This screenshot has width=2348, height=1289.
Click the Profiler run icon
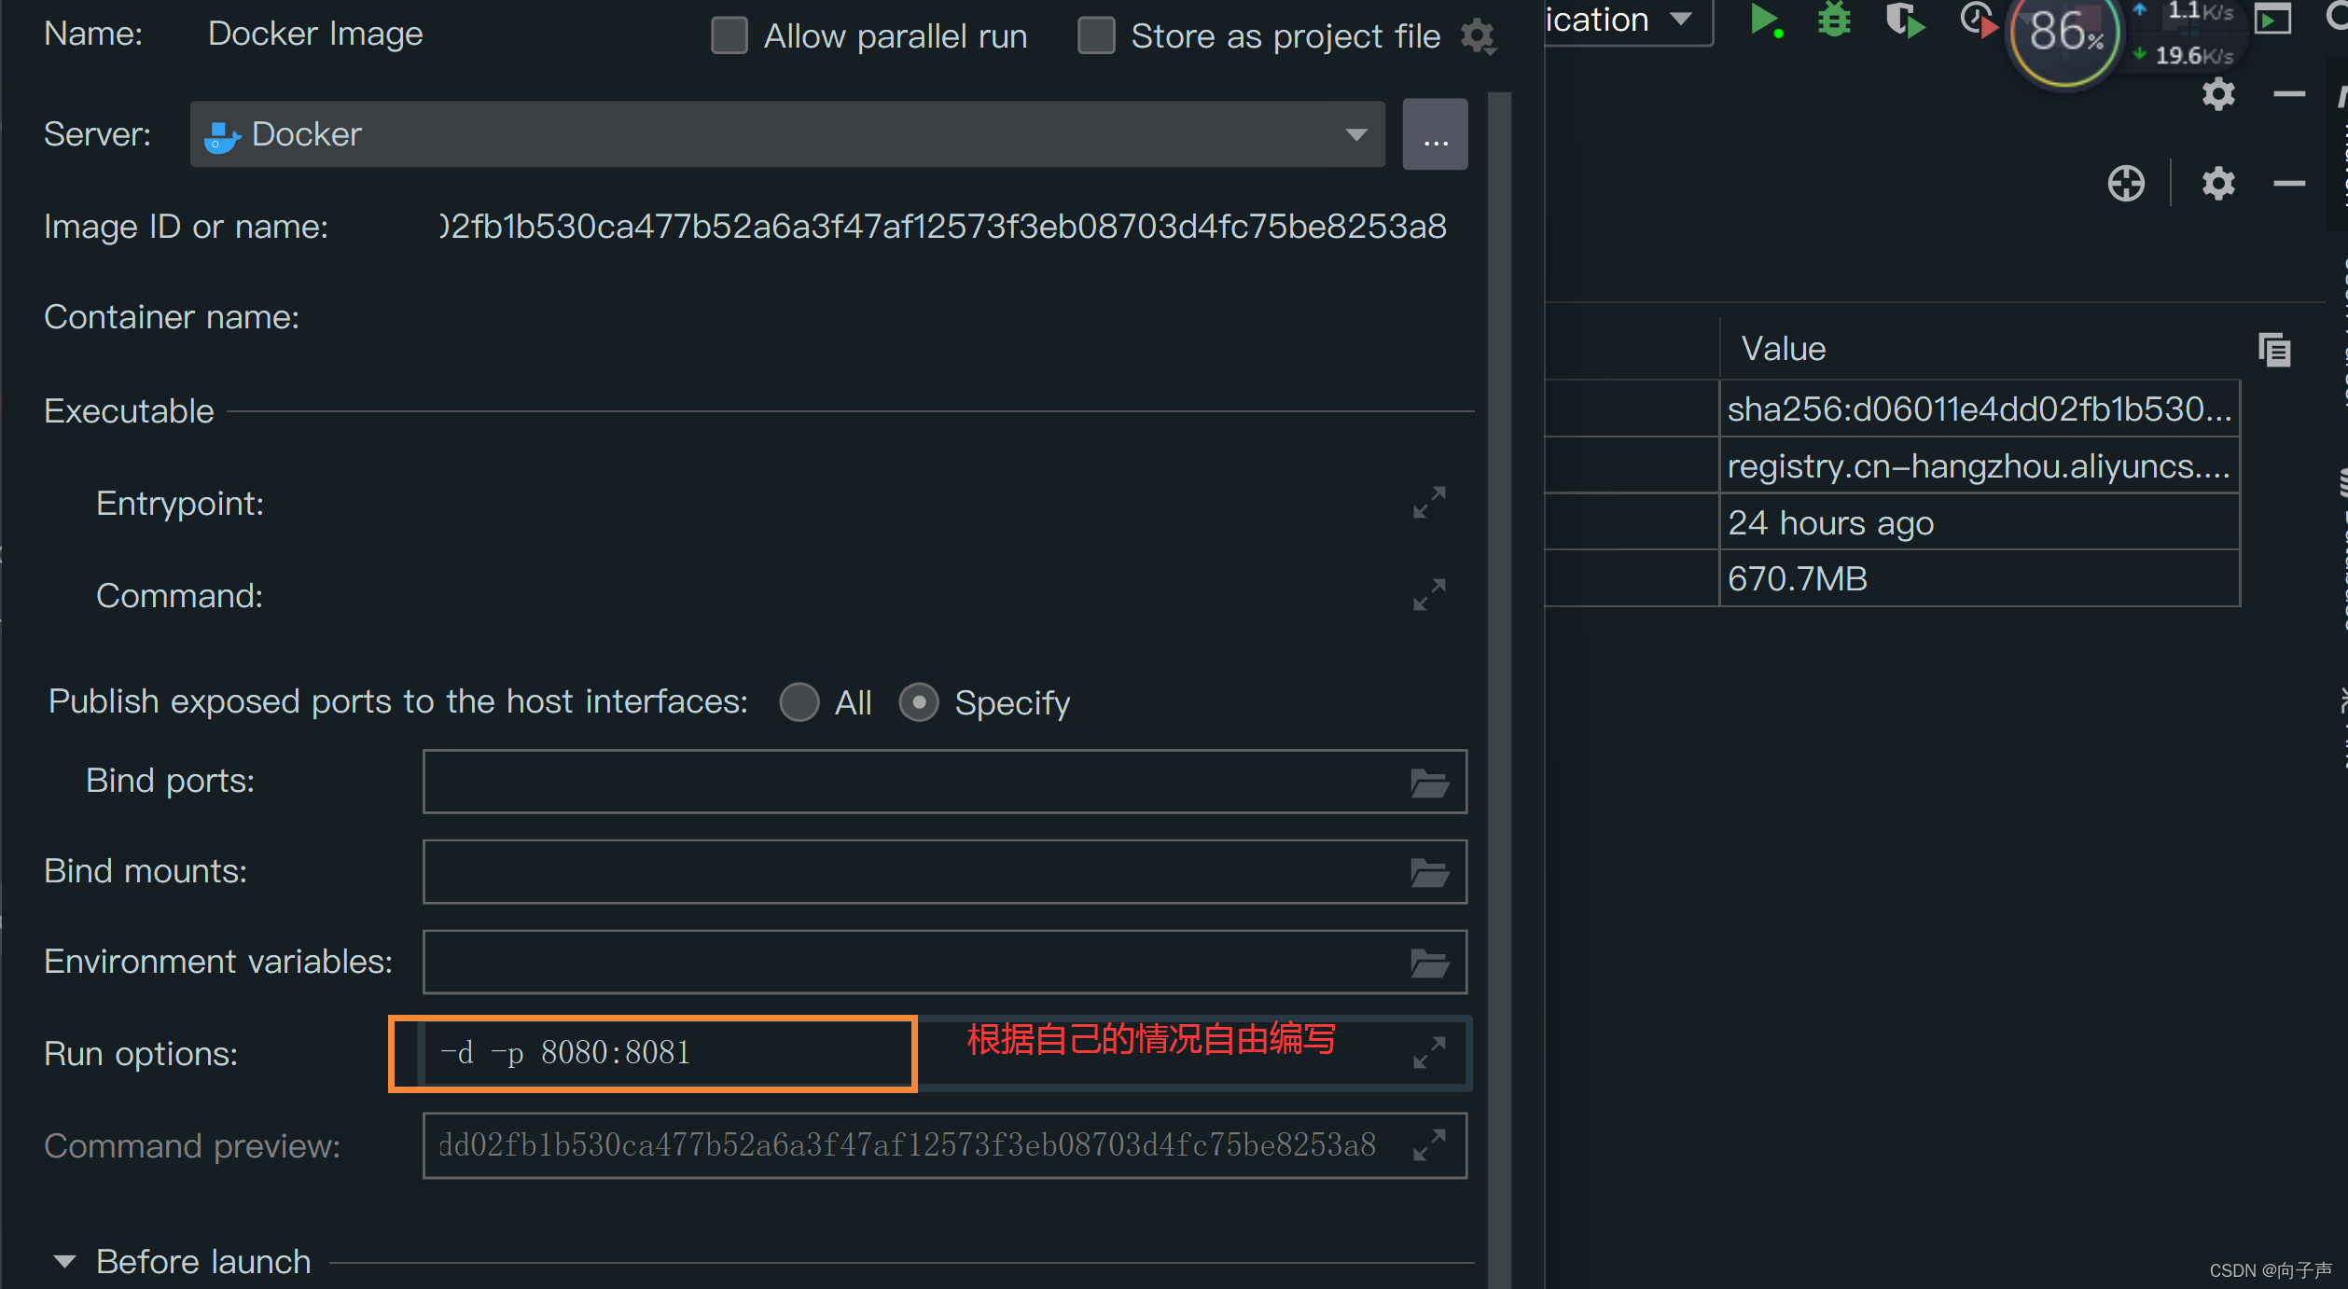(x=1978, y=20)
